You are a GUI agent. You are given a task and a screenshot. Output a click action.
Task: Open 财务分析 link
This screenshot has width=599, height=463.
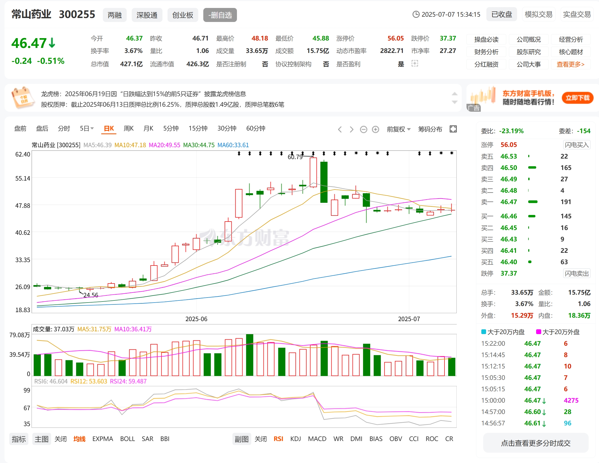tap(486, 52)
